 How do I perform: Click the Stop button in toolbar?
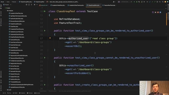pyautogui.click(x=144, y=2)
